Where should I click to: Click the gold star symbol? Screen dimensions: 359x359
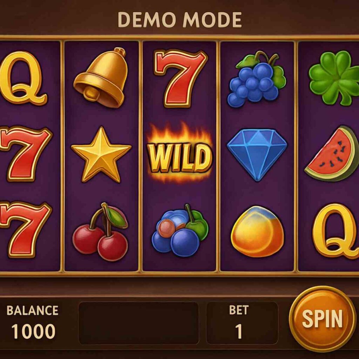tap(101, 155)
